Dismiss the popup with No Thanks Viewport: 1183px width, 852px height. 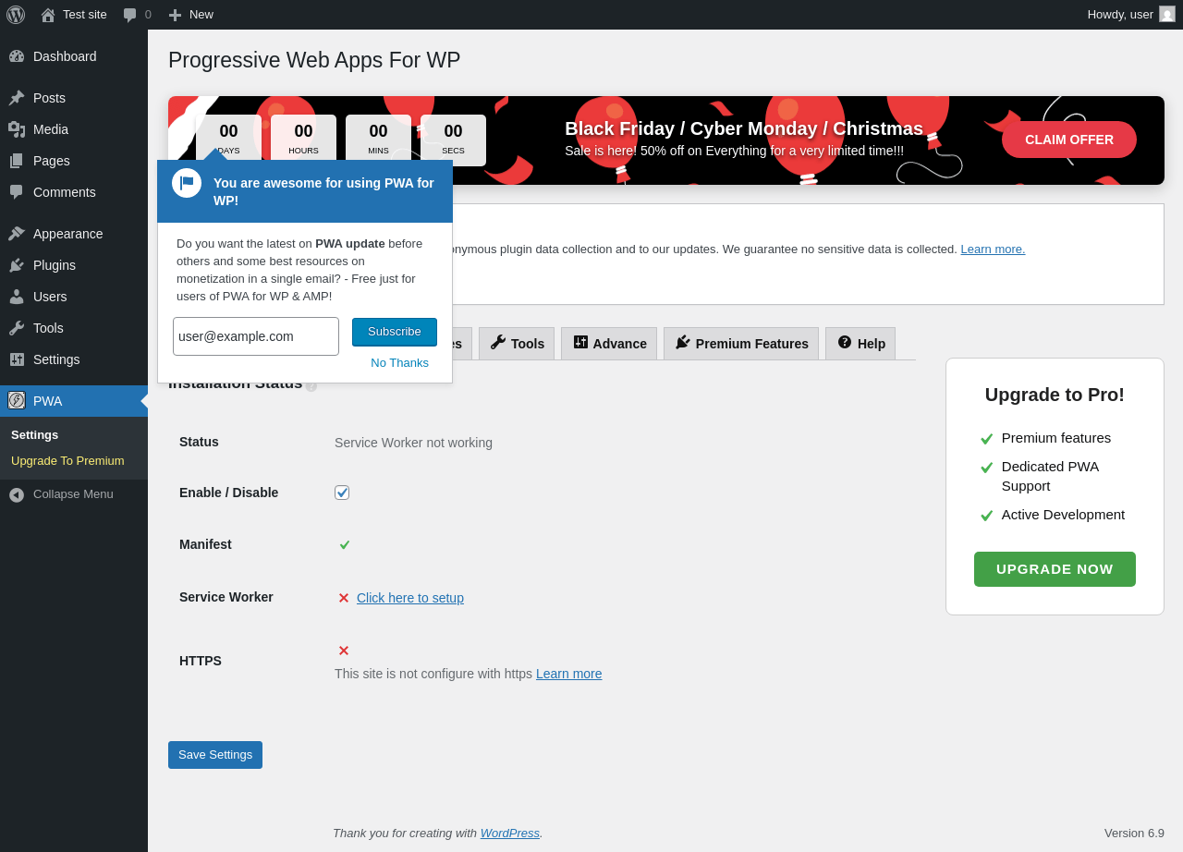tap(399, 362)
